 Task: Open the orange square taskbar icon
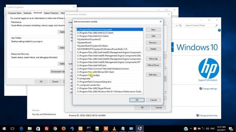coord(106,129)
